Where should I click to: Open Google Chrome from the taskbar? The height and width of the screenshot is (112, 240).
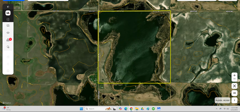pyautogui.click(x=131, y=109)
